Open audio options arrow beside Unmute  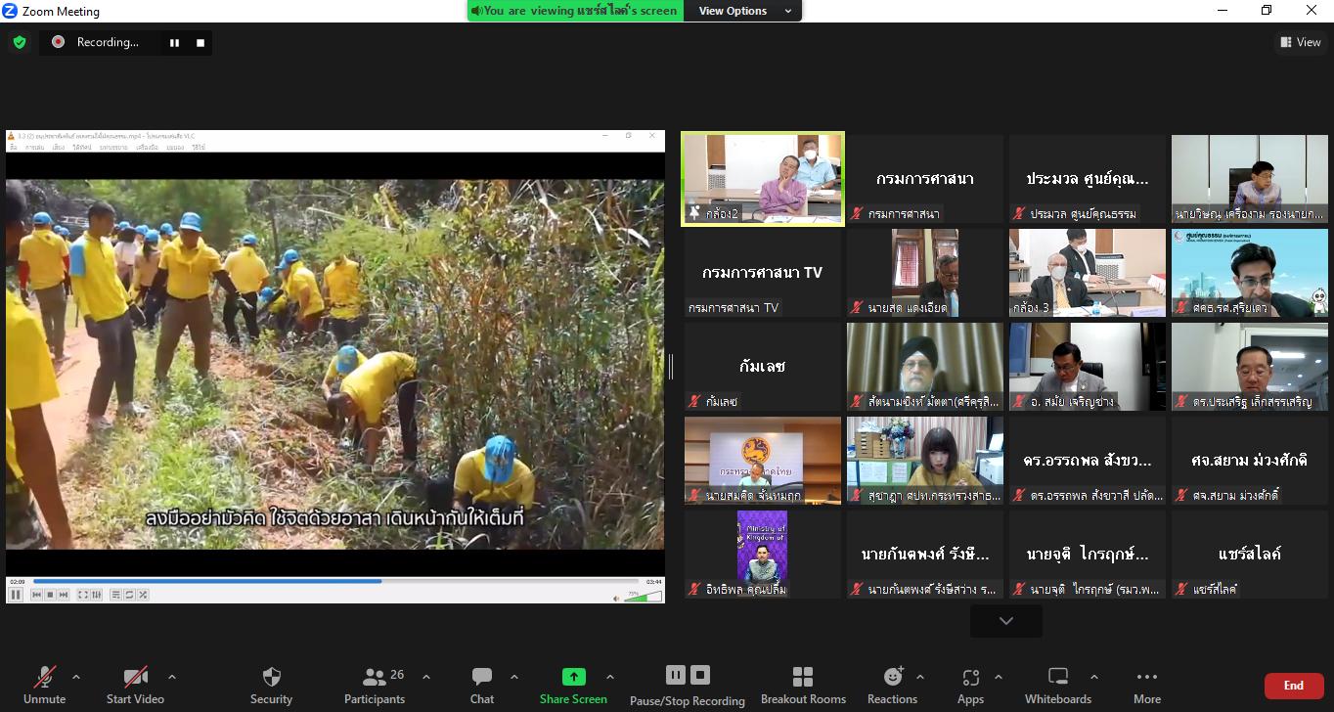[76, 677]
